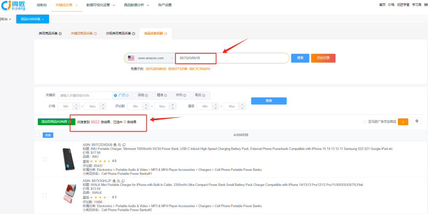
Task: Click the settings gear icon above results
Action: 417,121
